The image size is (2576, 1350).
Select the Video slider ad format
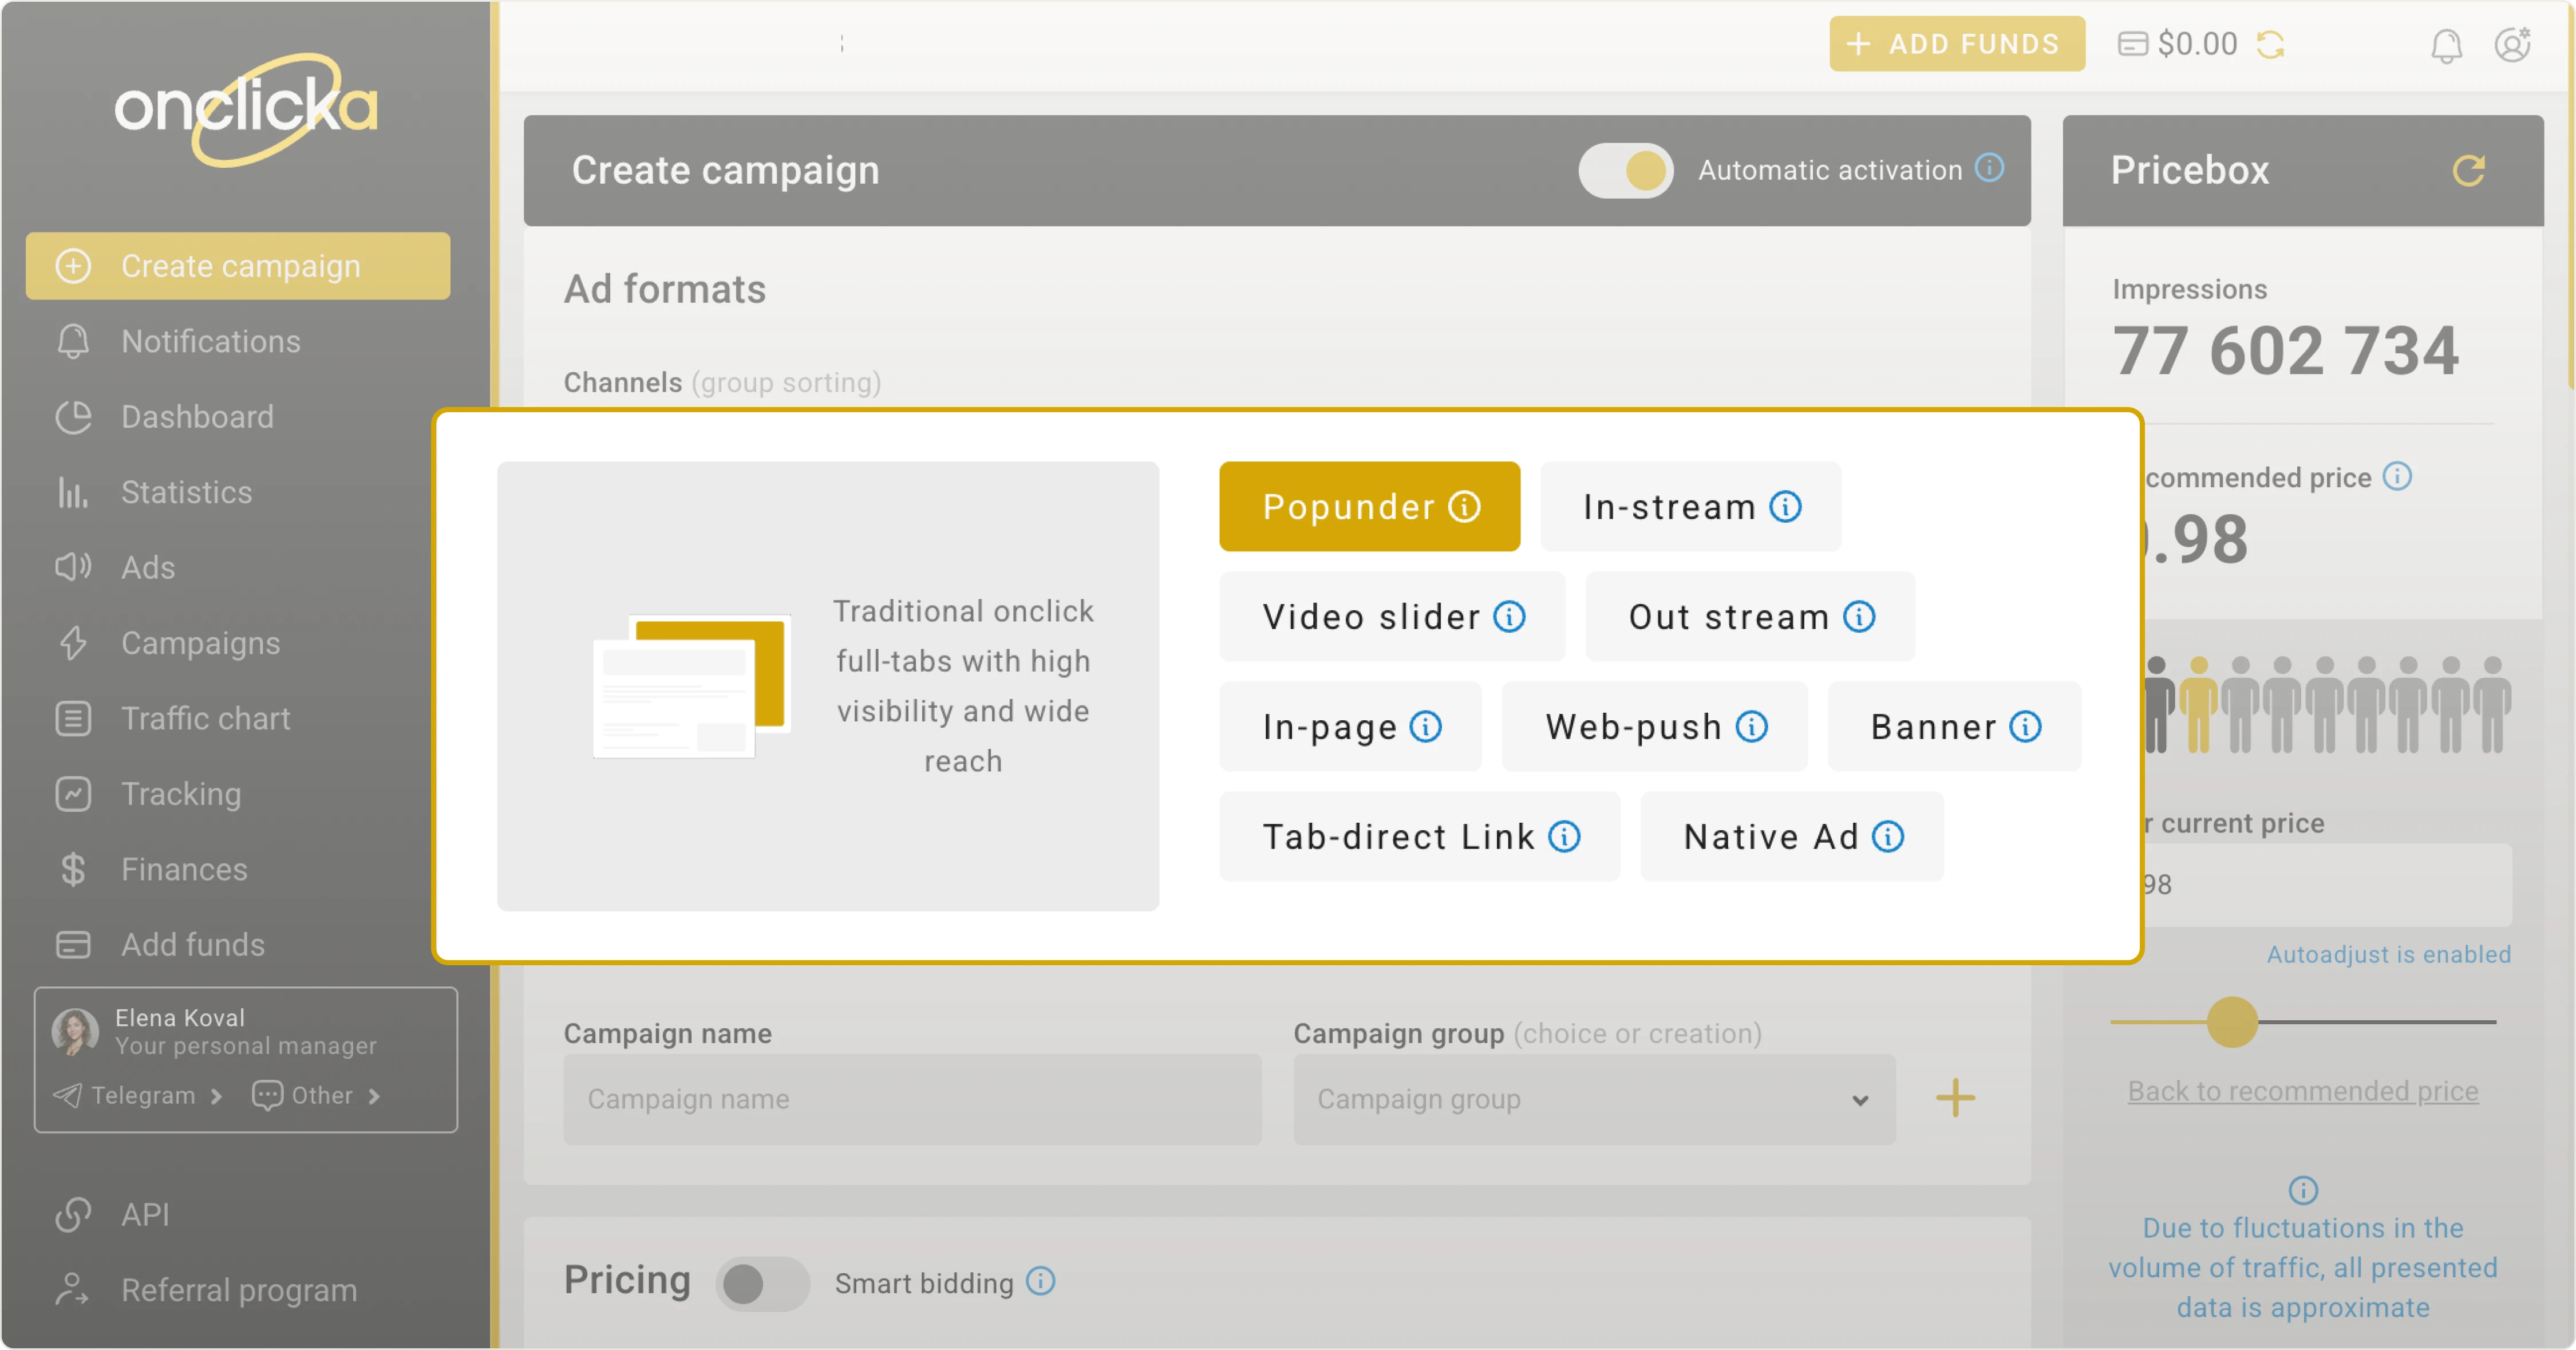(x=1371, y=617)
